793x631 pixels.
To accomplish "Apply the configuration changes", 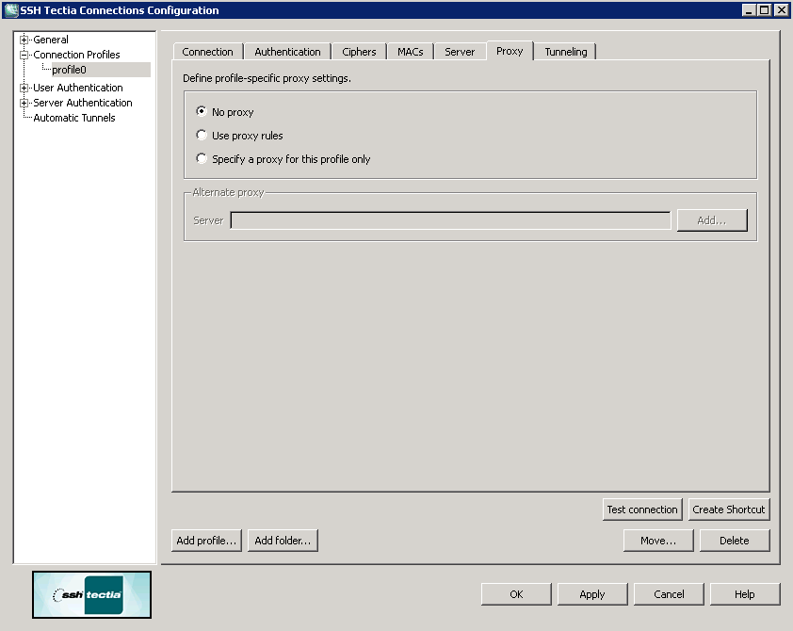I will click(592, 593).
